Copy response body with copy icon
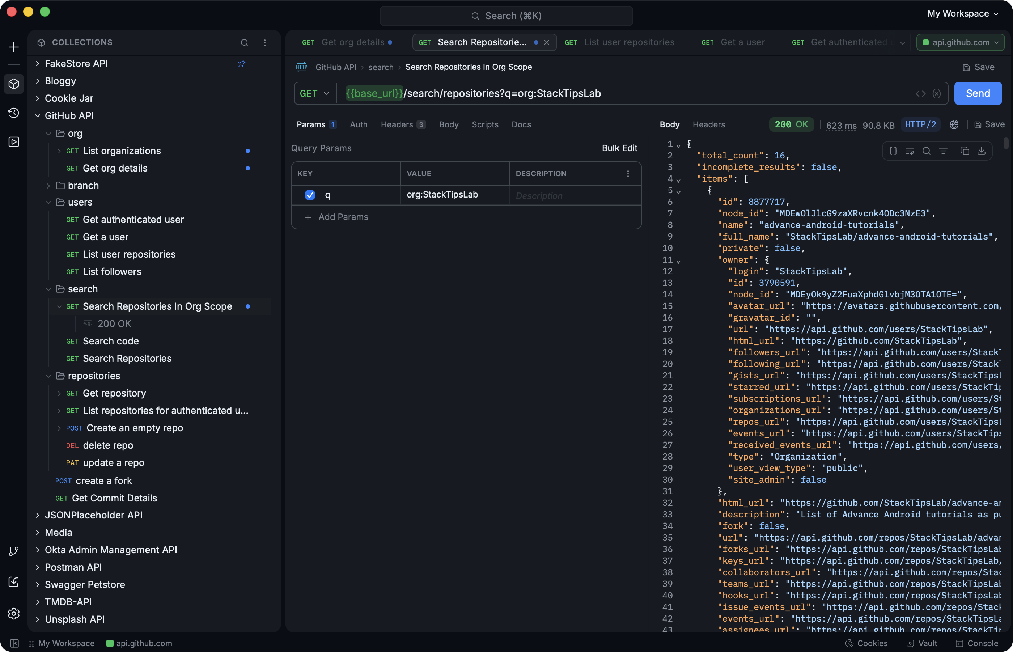This screenshot has height=652, width=1013. coord(965,151)
